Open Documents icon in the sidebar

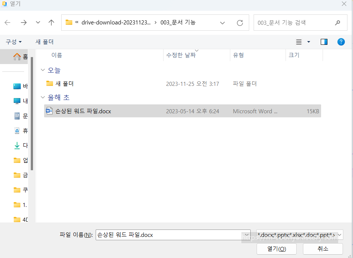tap(17, 116)
